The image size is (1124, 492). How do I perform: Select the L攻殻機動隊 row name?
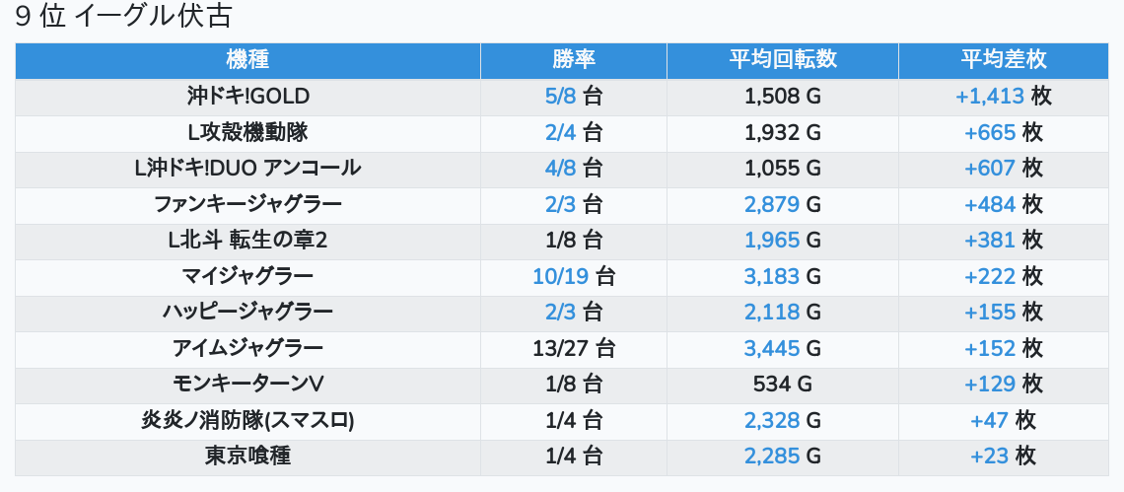[x=247, y=132]
